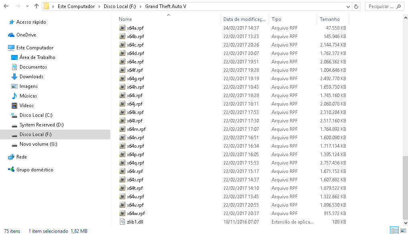This screenshot has width=408, height=234.
Task: Select Novo volume (G:) drive
Action: click(38, 144)
